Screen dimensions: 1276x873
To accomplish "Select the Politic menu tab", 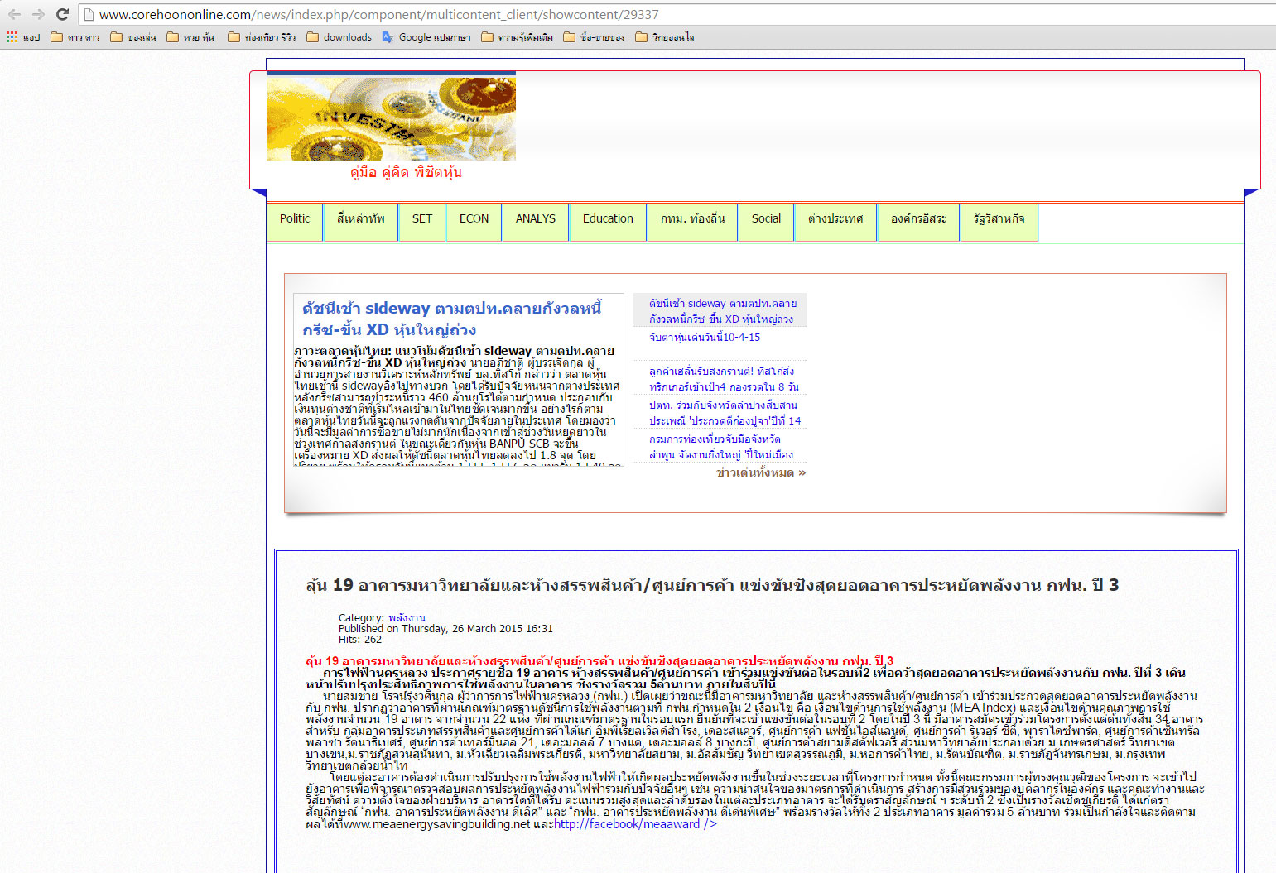I will [x=294, y=219].
